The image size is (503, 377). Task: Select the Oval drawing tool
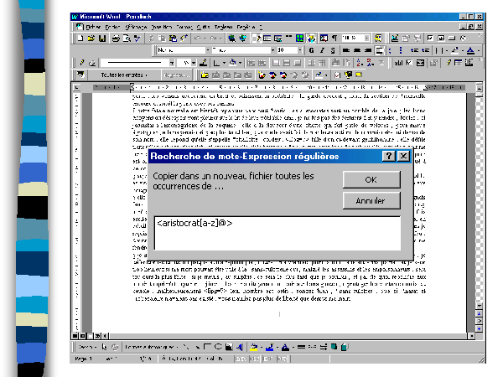(216, 347)
